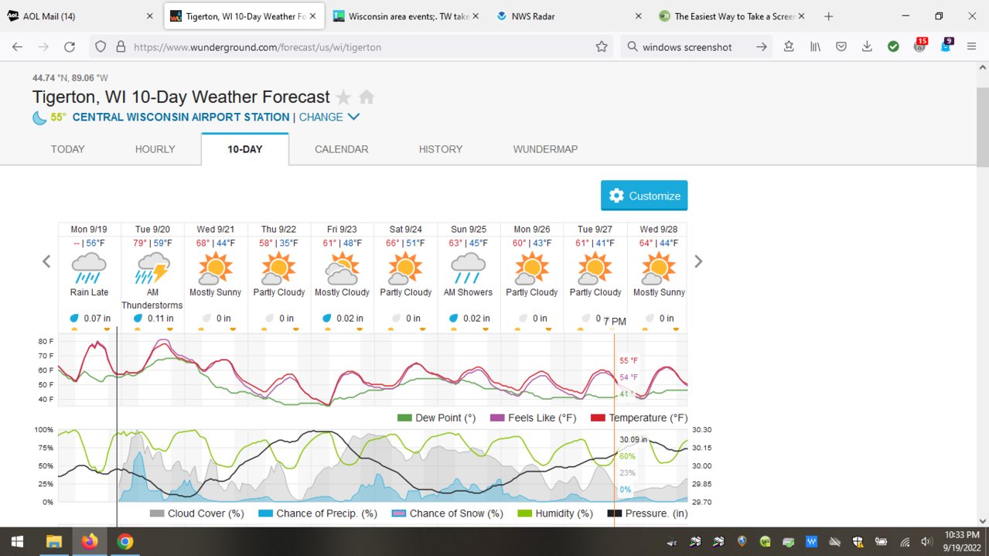Click Tue 9/20 thunderstorm weather icon

(152, 268)
